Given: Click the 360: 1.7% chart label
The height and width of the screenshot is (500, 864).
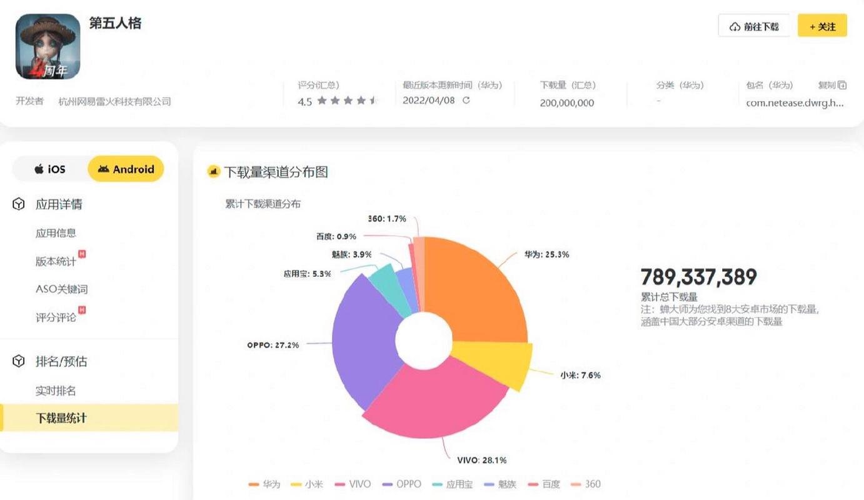Looking at the screenshot, I should (x=387, y=219).
